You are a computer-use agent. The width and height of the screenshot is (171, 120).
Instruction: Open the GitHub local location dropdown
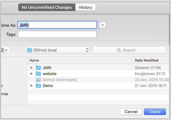57,50
